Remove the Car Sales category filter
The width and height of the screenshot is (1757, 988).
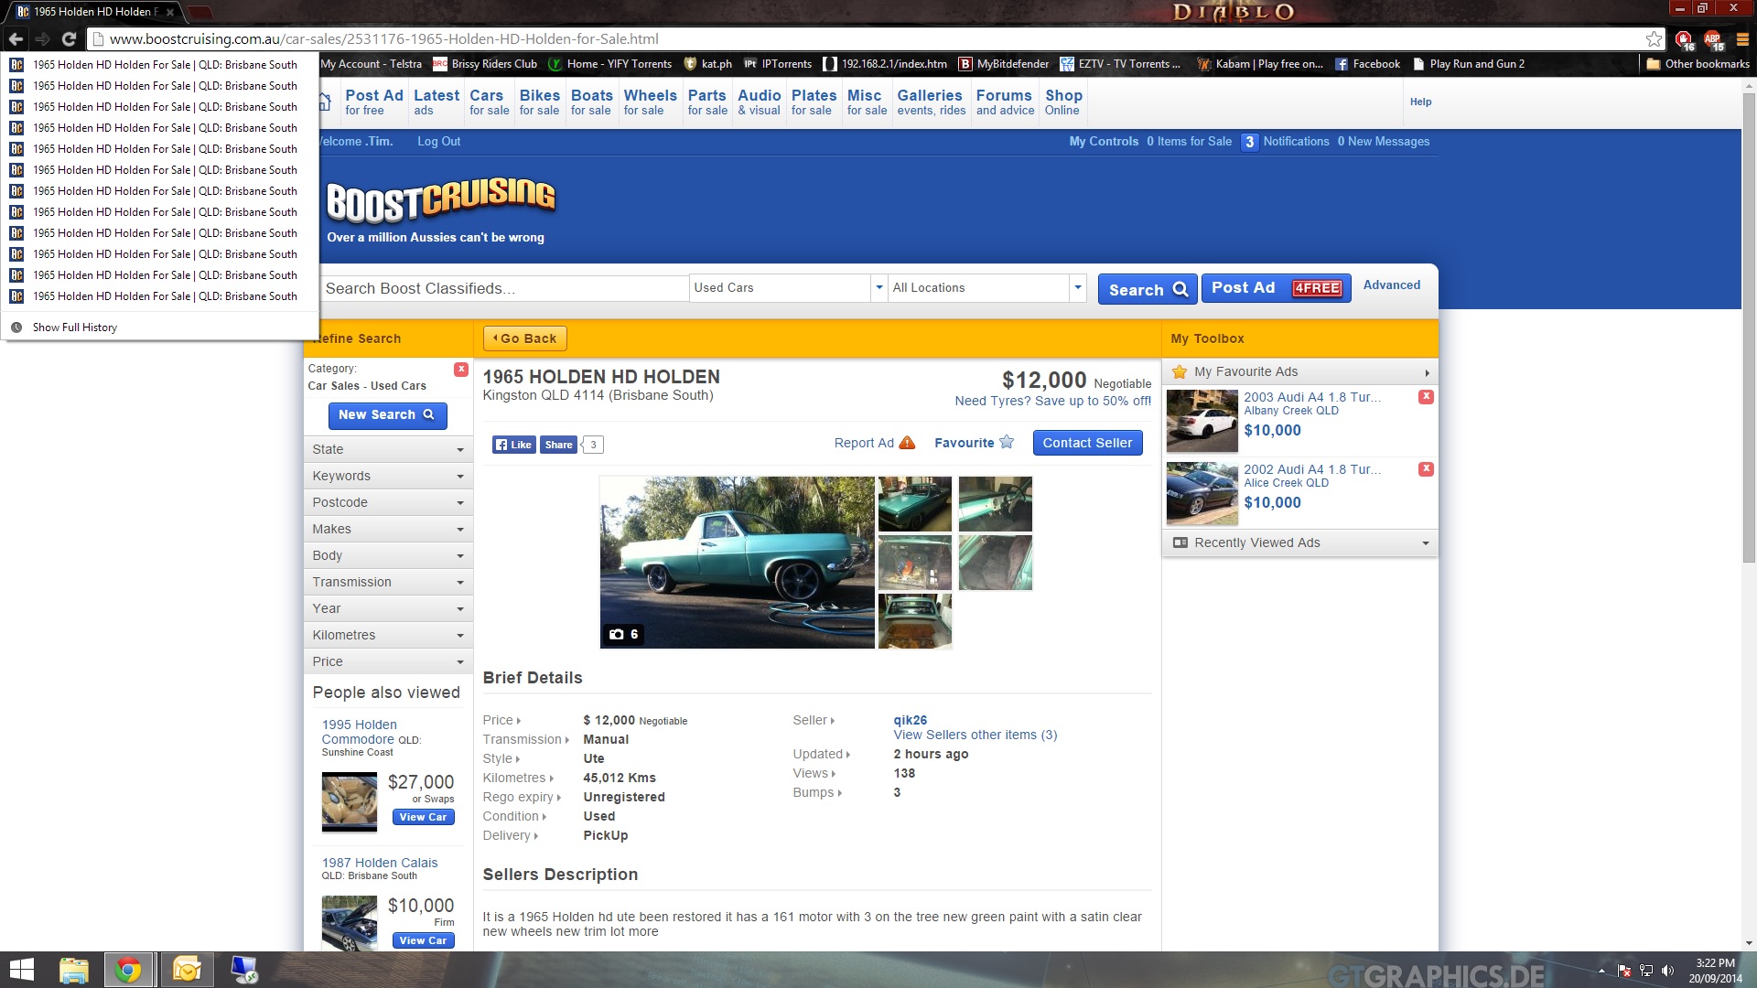click(461, 369)
